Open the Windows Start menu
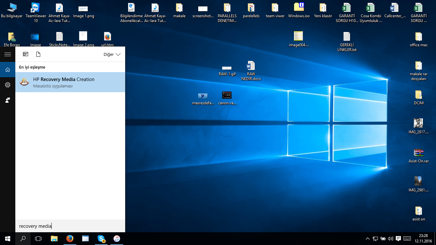 (x=8, y=239)
